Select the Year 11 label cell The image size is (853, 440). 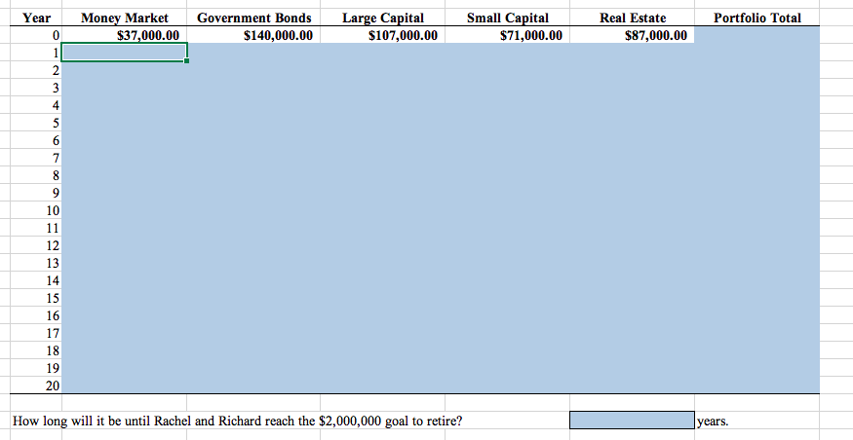(x=36, y=228)
